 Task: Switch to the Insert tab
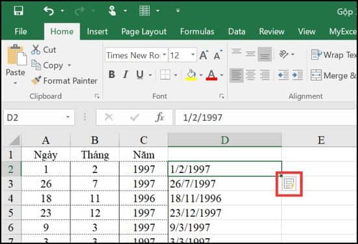pos(97,31)
